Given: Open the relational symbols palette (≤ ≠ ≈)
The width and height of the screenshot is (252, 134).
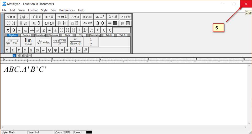Looking at the screenshot, I should 11,17.
